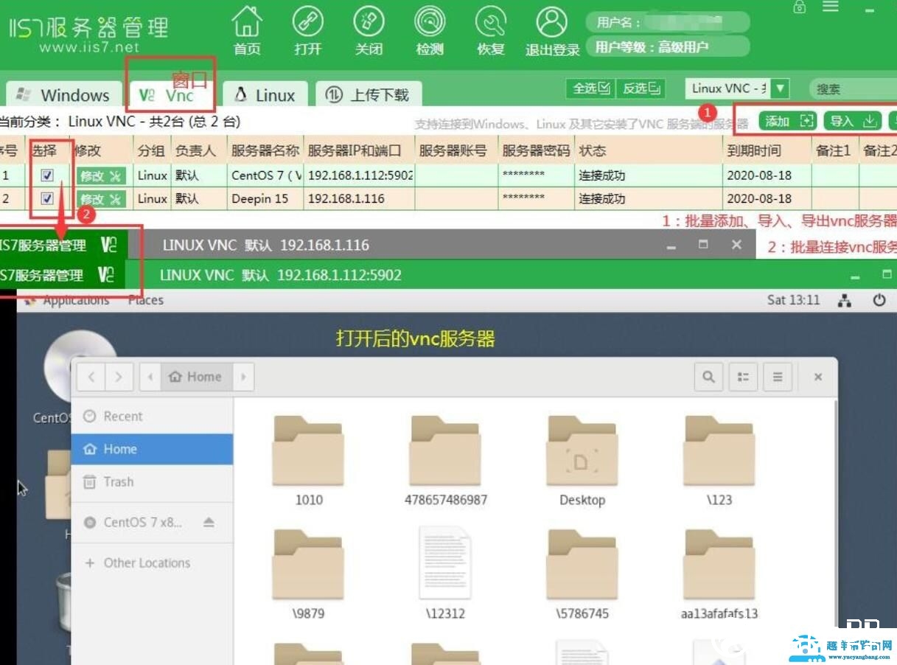Click 修改 button for Deepin 15 row
The width and height of the screenshot is (897, 665).
(101, 199)
